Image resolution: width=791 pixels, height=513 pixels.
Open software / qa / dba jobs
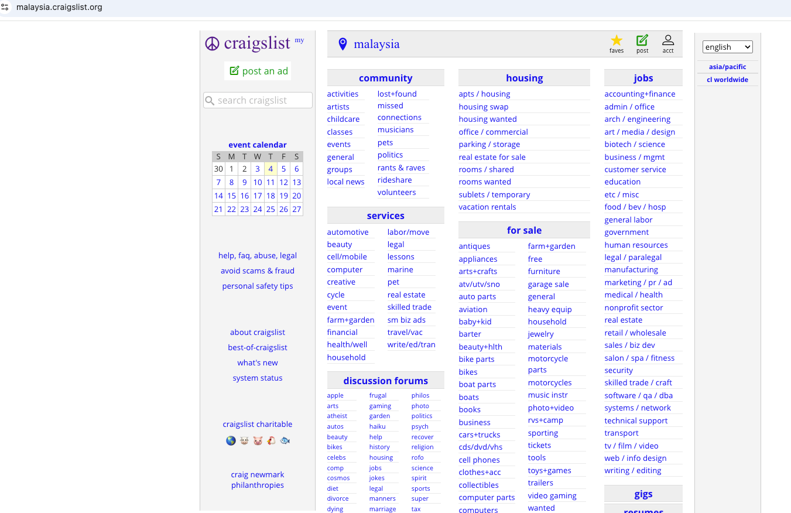click(x=639, y=395)
